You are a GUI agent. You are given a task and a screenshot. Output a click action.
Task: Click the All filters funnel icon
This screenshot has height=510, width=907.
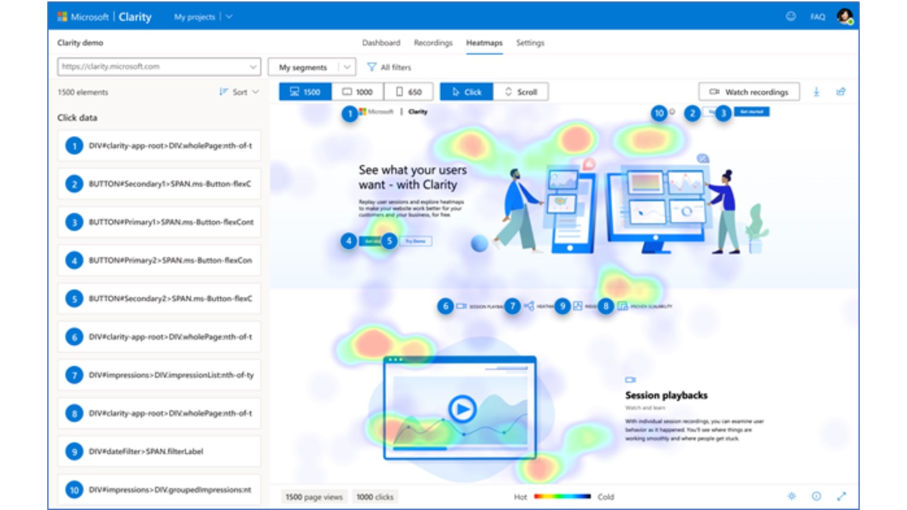[372, 67]
